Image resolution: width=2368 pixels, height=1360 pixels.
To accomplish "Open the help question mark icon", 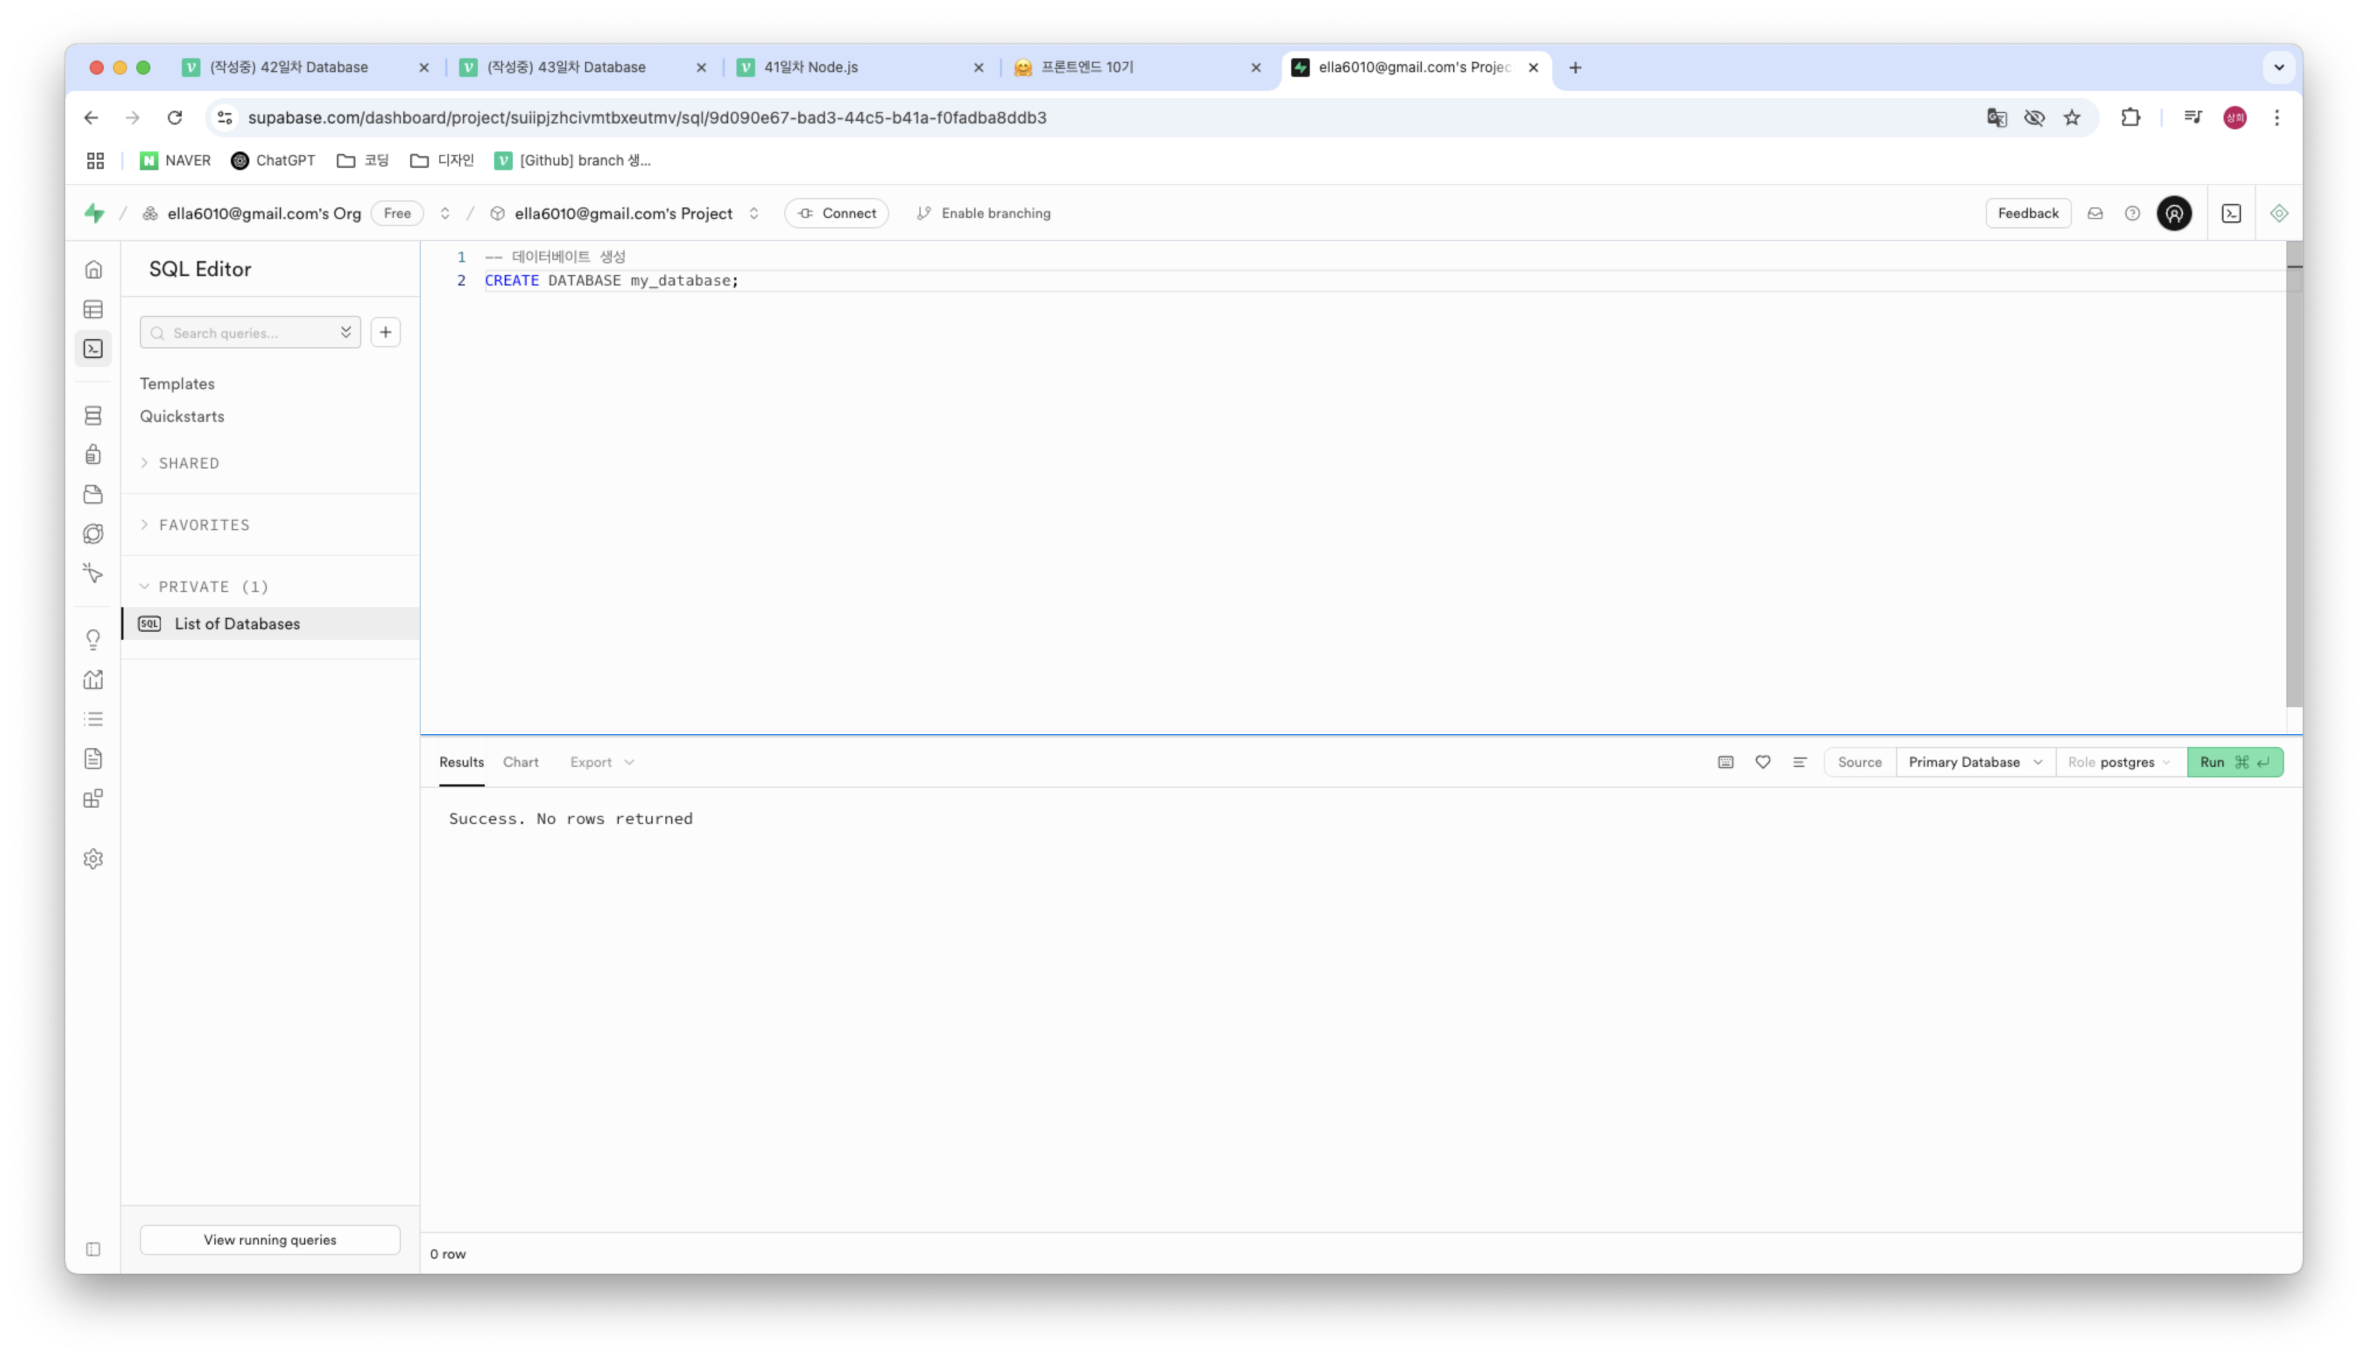I will click(x=2132, y=213).
